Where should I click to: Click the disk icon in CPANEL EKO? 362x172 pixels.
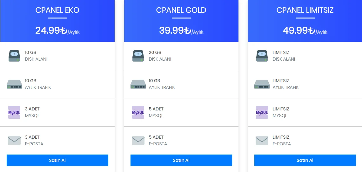pyautogui.click(x=14, y=56)
